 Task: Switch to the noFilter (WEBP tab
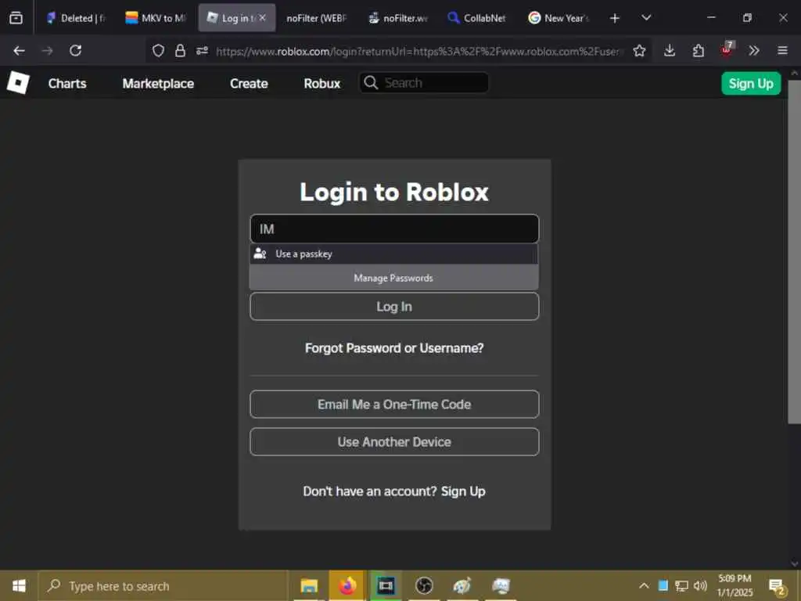point(316,19)
